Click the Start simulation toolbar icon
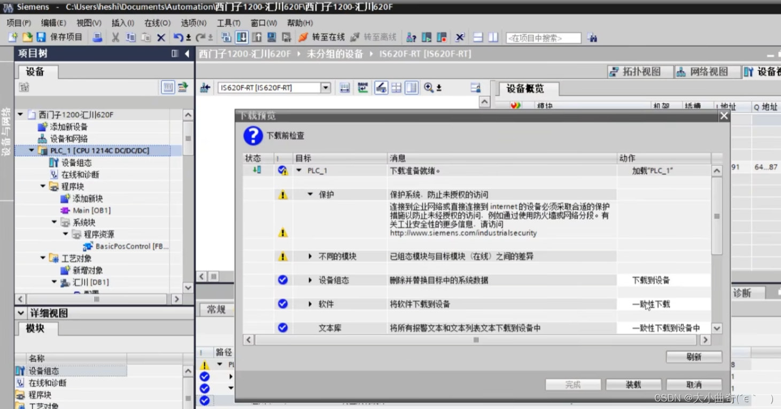Screen dimensions: 781x409 272,37
